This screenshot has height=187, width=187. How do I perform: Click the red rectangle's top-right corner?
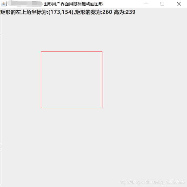(102, 52)
